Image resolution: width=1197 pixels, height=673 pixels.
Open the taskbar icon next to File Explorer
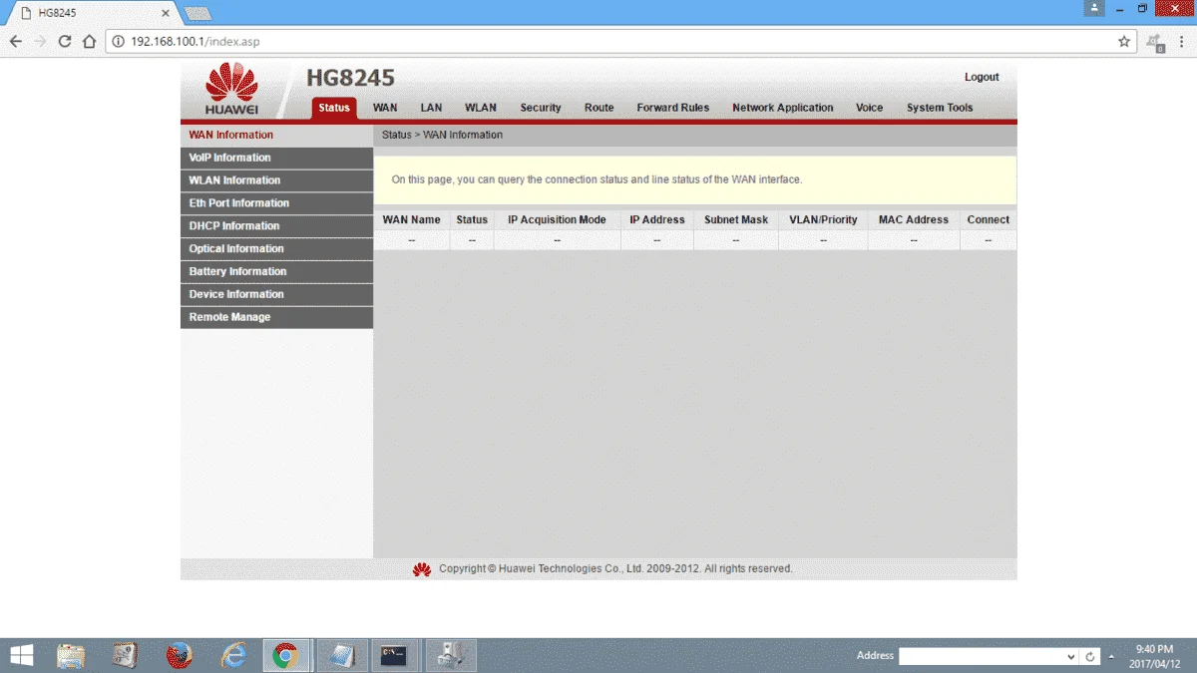pos(125,655)
